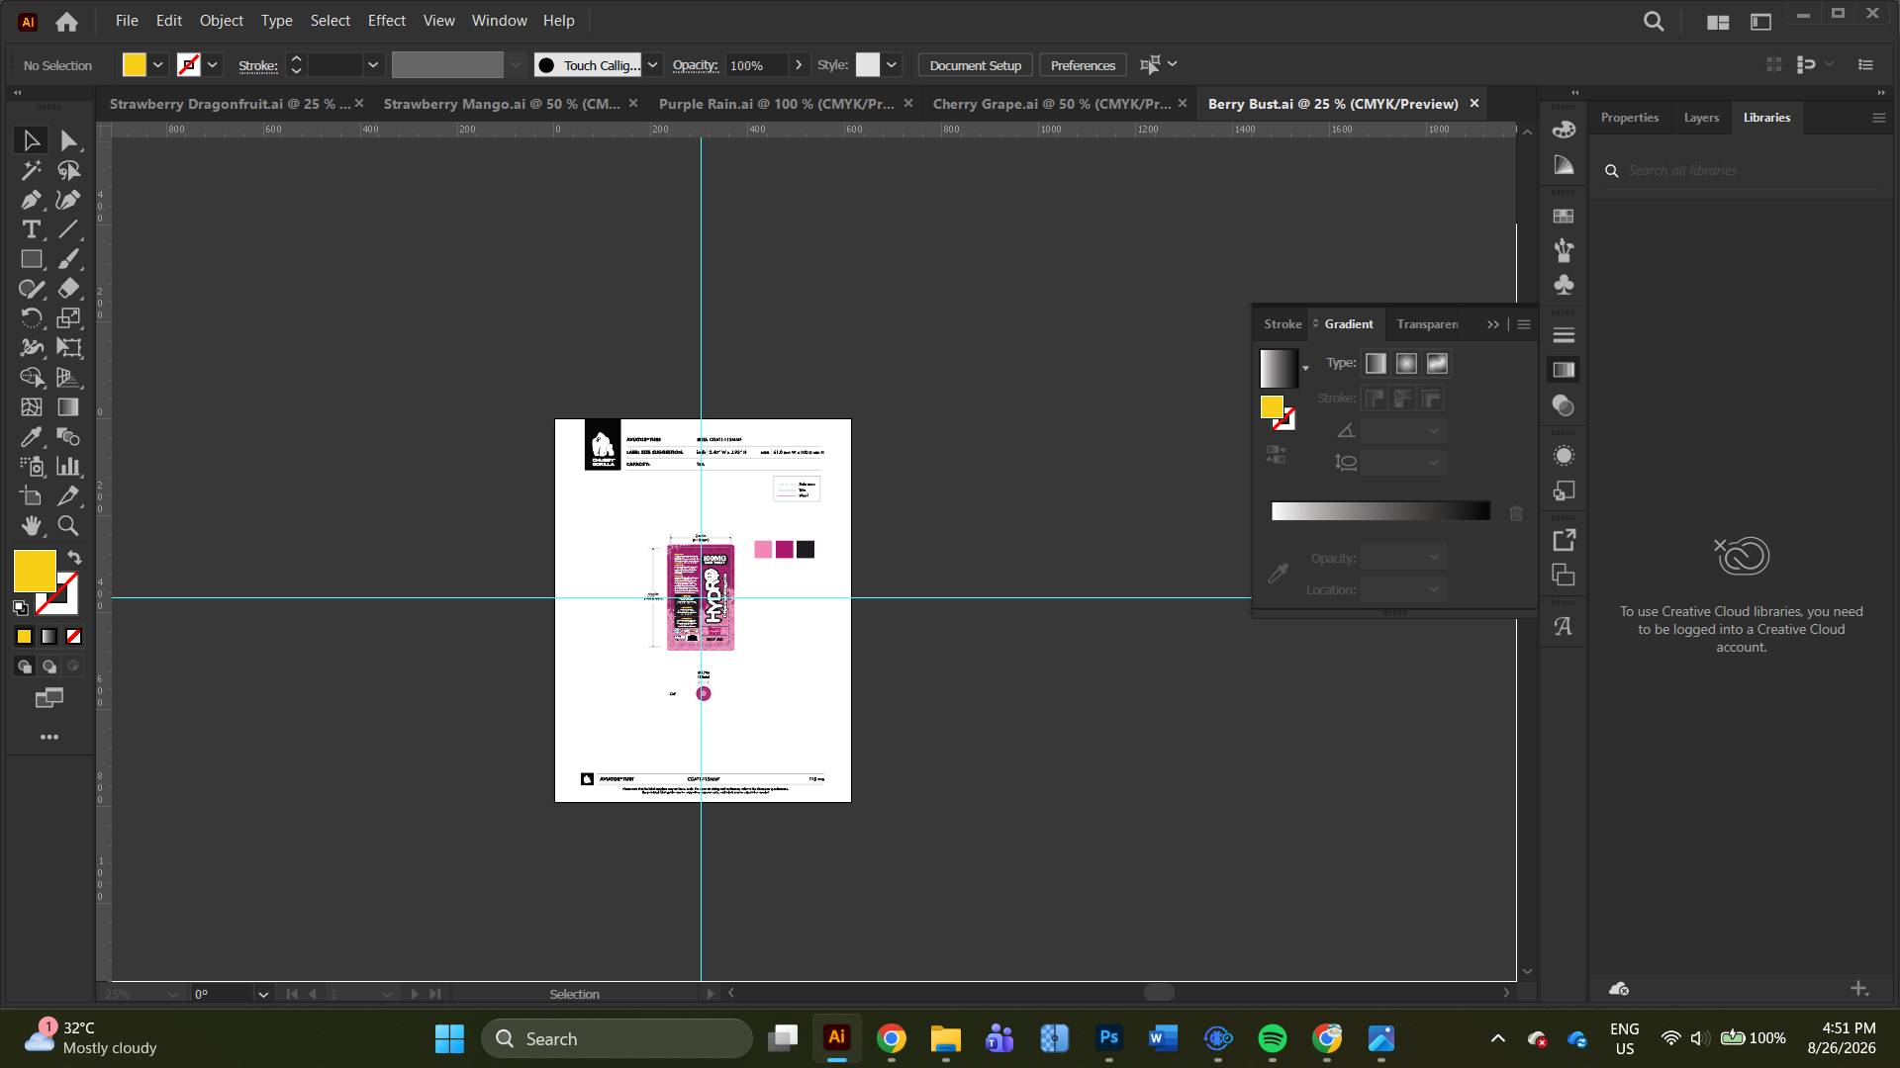Swap fill and stroke arrows
The image size is (1900, 1068).
pos(74,558)
